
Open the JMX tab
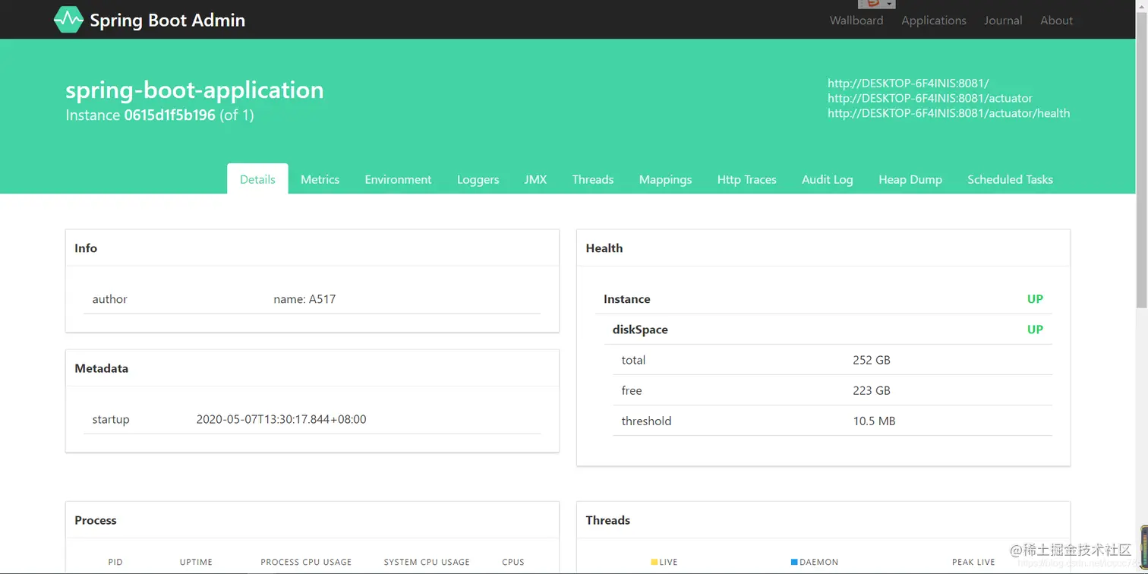click(535, 179)
